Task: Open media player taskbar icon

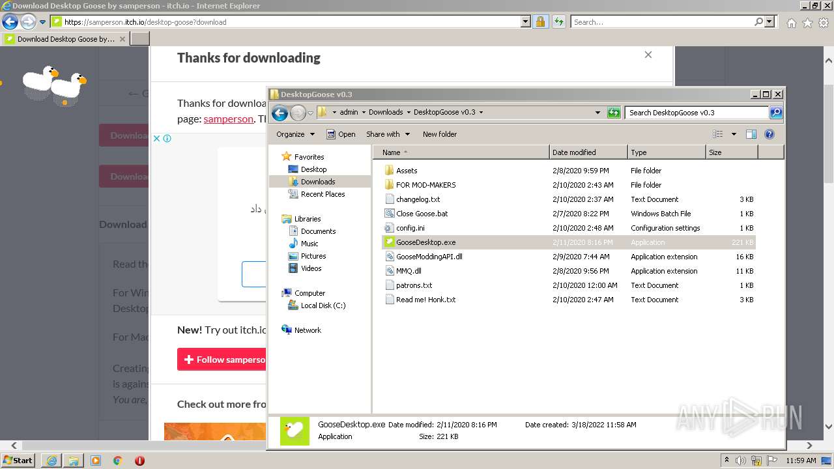Action: [x=96, y=461]
